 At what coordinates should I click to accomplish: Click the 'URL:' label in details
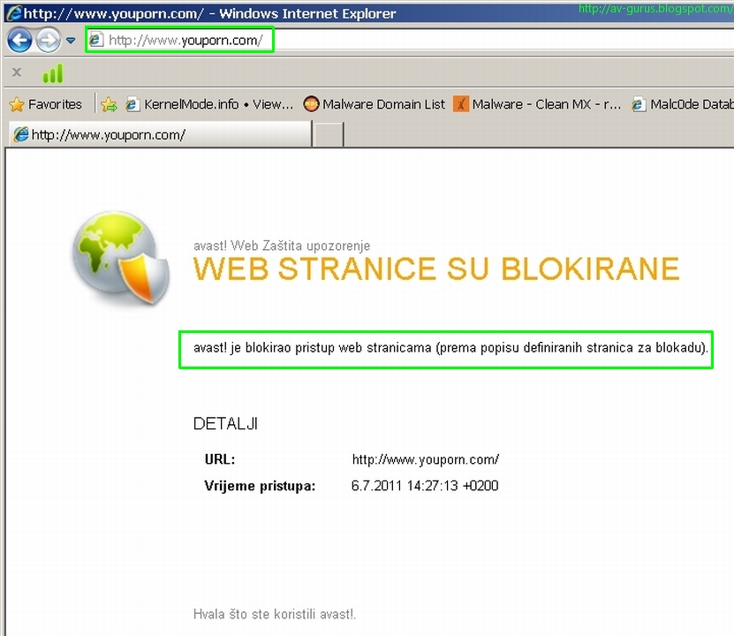[x=220, y=459]
